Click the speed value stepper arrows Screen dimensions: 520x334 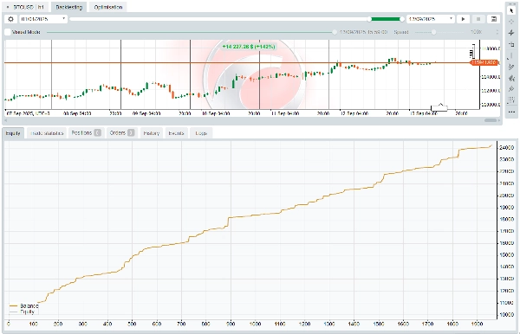pos(497,32)
